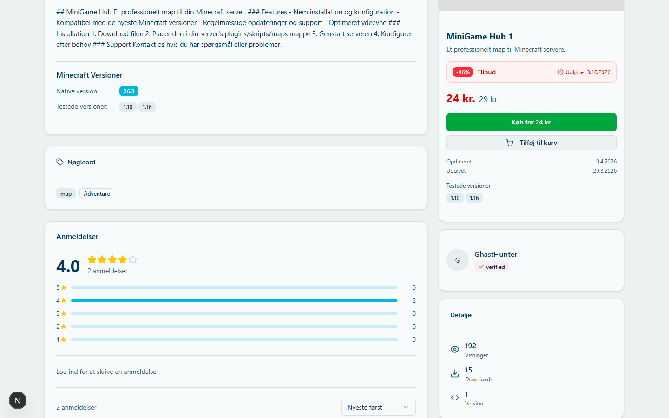Click the Udgivet date 29.3.2026
This screenshot has height=418, width=669.
[605, 171]
